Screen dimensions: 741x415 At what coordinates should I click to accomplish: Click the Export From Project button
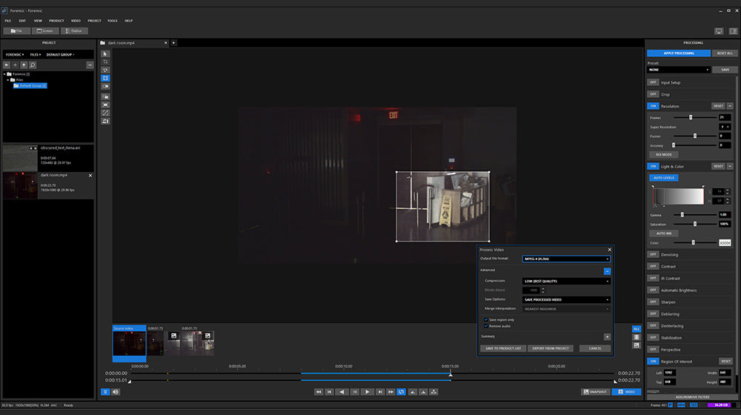pos(551,348)
